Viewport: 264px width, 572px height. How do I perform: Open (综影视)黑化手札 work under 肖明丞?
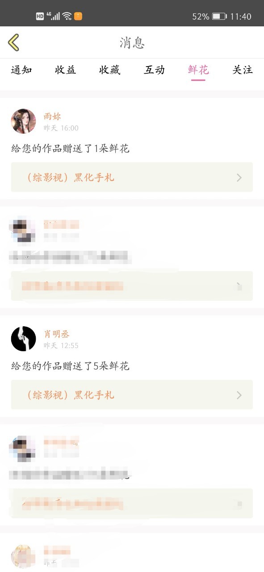(132, 395)
